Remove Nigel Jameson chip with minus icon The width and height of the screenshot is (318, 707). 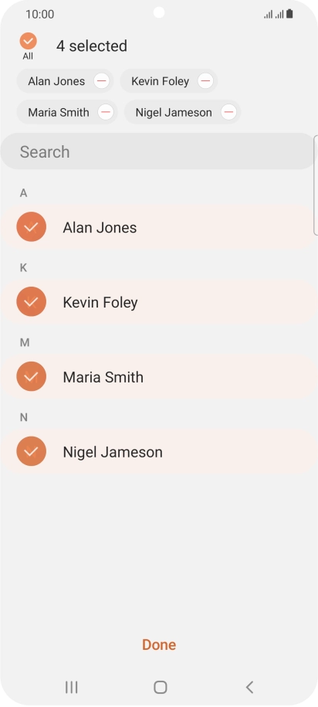pyautogui.click(x=228, y=112)
